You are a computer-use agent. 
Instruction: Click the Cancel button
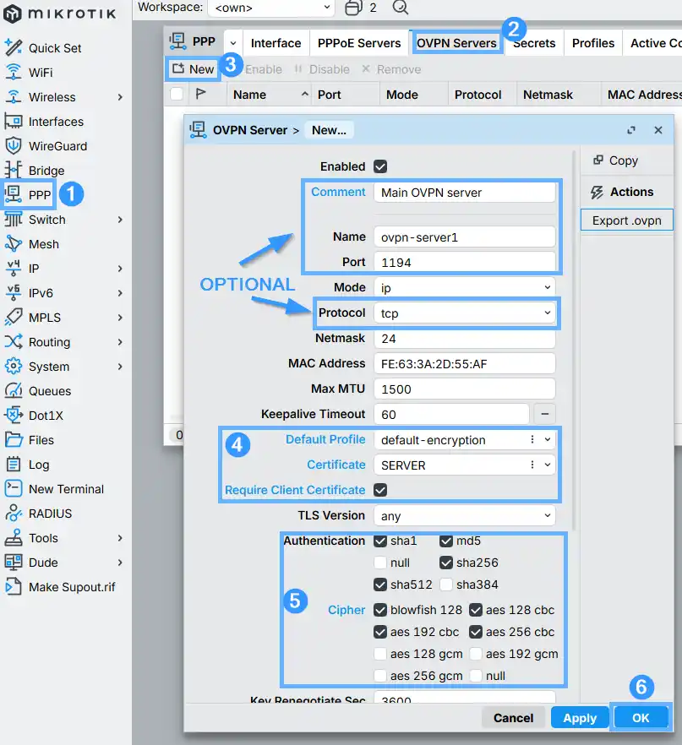point(513,717)
